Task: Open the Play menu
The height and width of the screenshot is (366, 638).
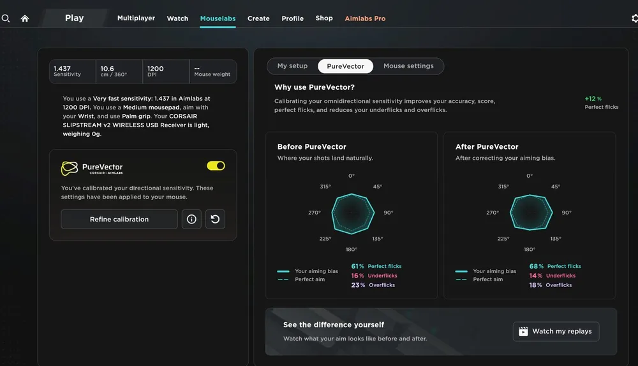Action: point(75,18)
